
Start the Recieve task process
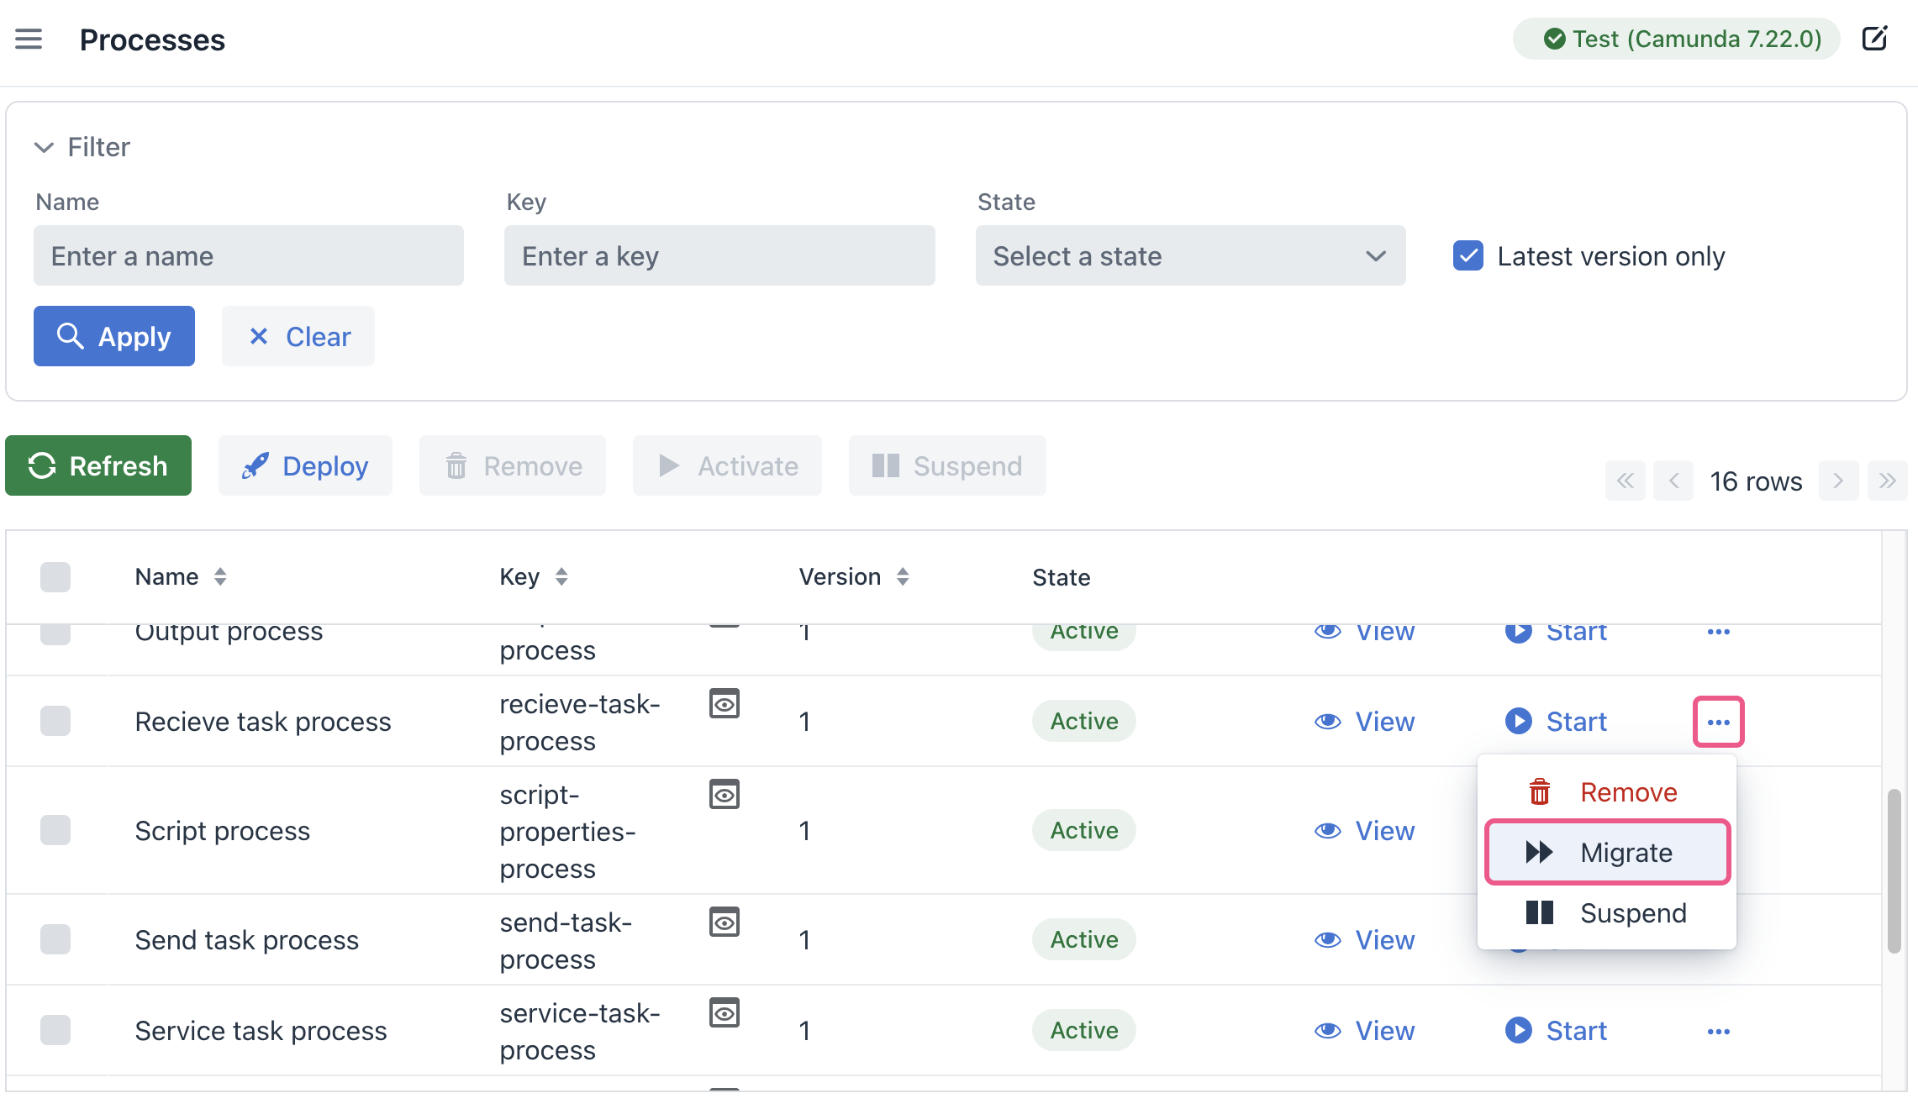[1556, 722]
